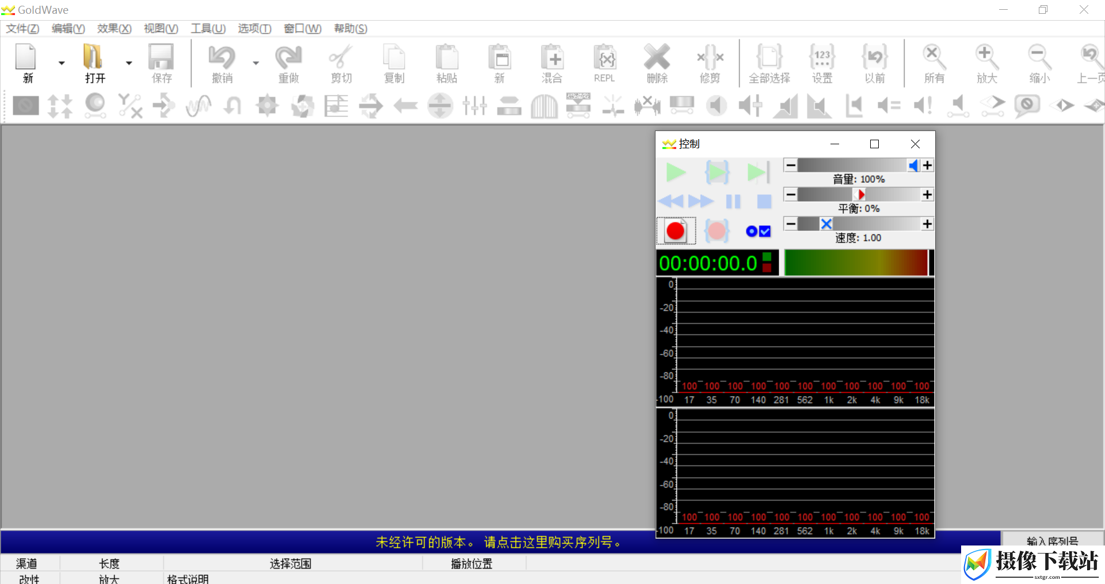
Task: Open the 工具 menu
Action: pos(208,29)
